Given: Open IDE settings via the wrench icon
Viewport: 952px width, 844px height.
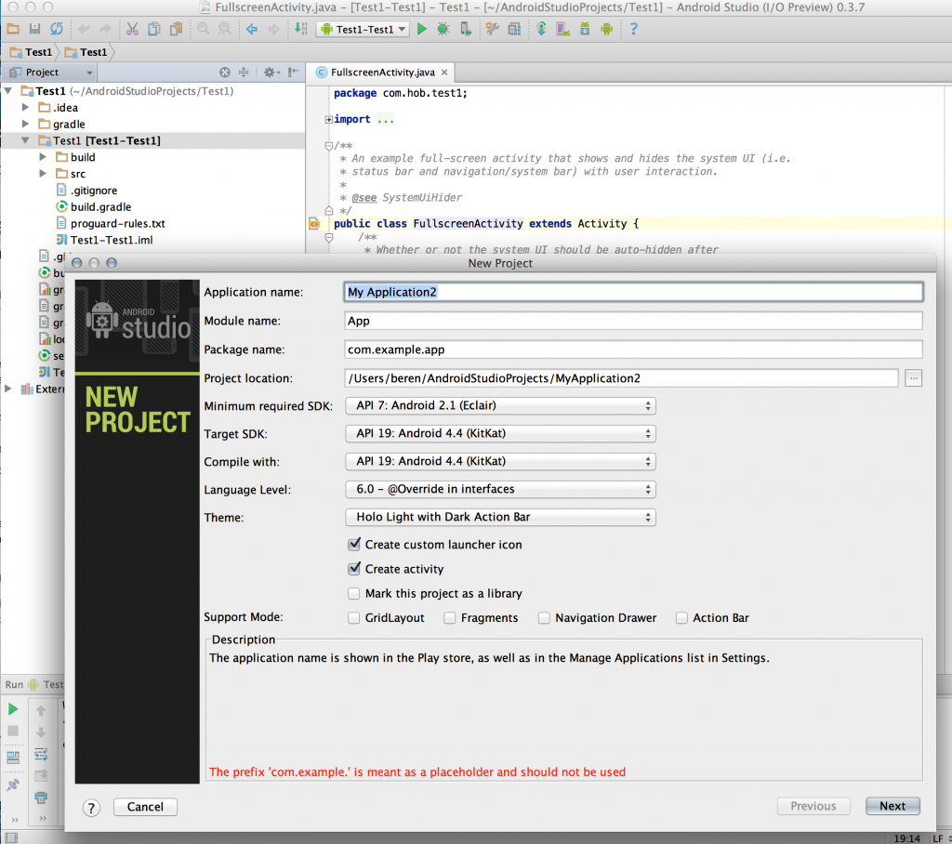Looking at the screenshot, I should point(492,29).
